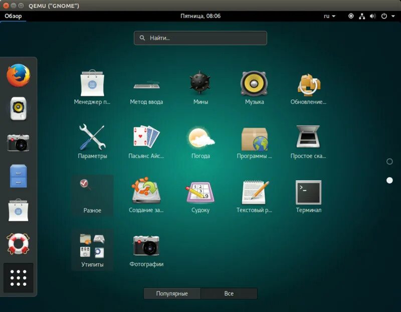Click the accessibility circle icon in top bar
The width and height of the screenshot is (401, 312).
click(x=351, y=16)
